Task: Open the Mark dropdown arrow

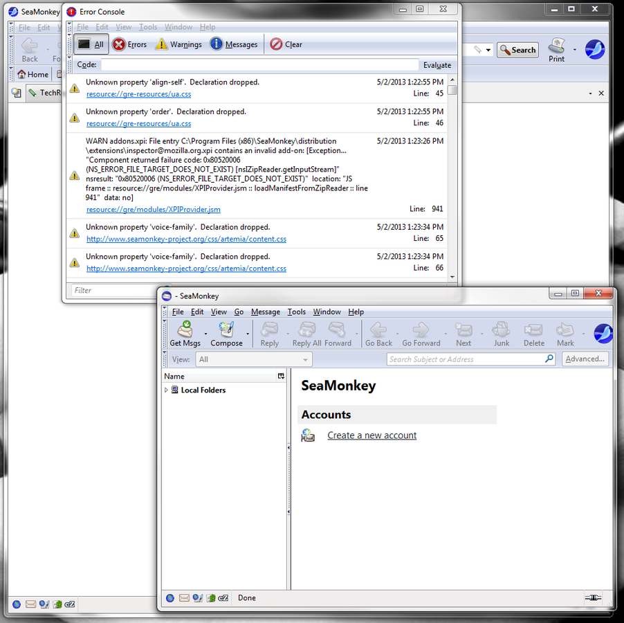Action: pos(583,334)
